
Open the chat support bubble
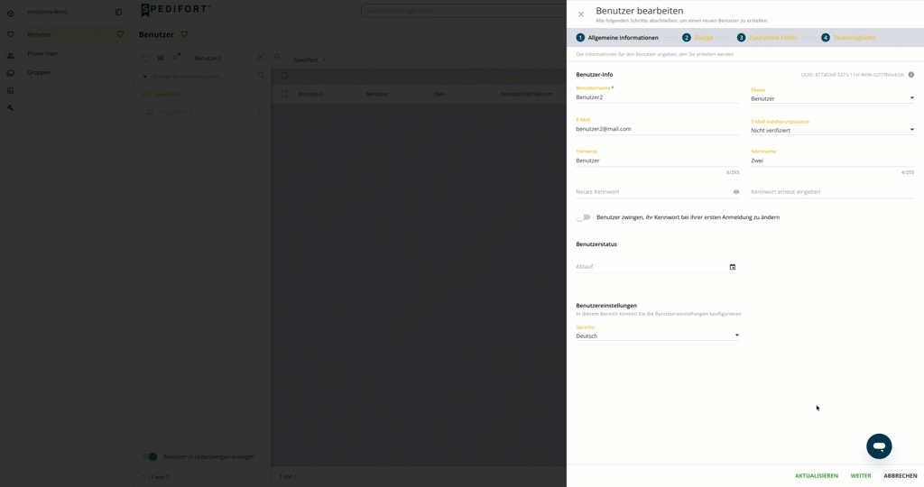click(879, 446)
